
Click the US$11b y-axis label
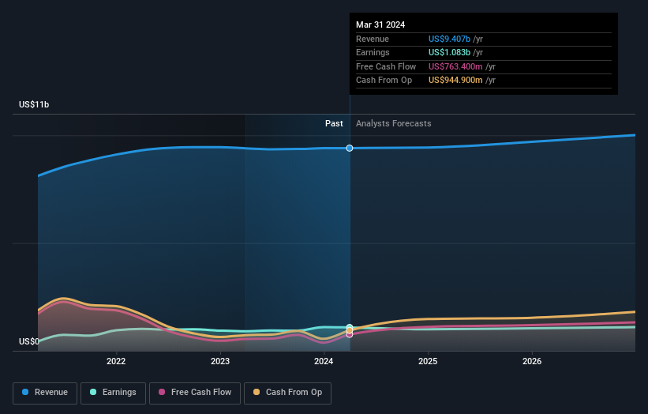point(34,104)
